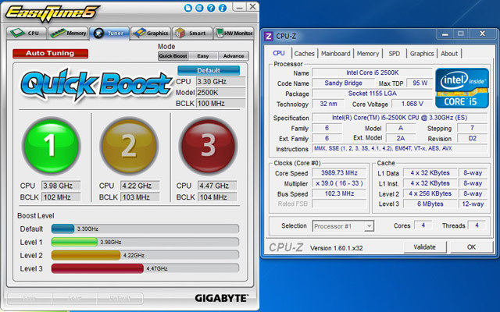Switch to the Tuner tab in EasyTune6

point(109,33)
